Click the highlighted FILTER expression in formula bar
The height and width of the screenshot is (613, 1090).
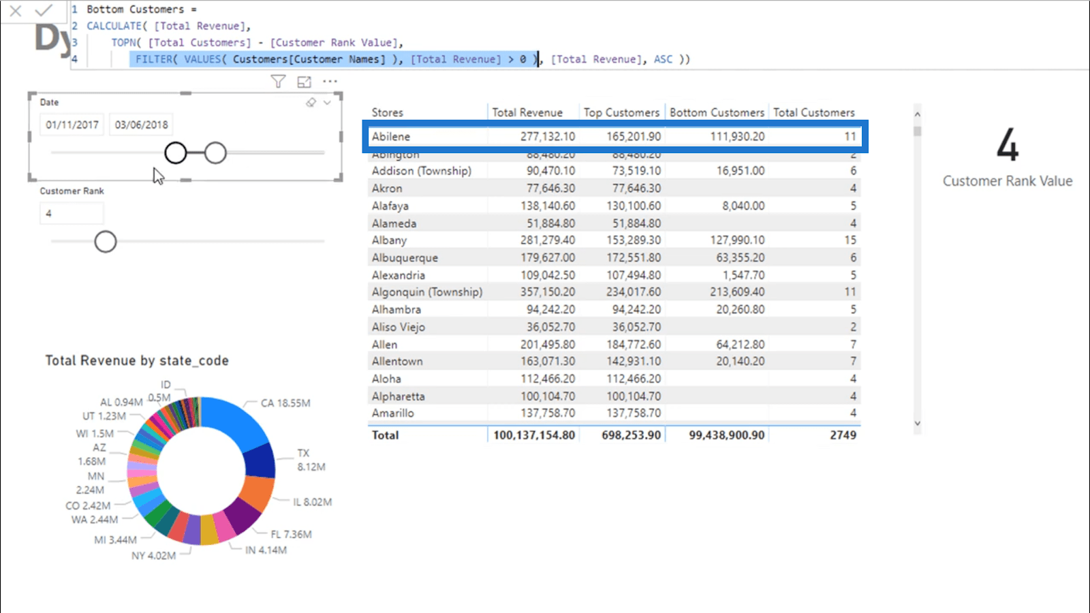pos(334,59)
